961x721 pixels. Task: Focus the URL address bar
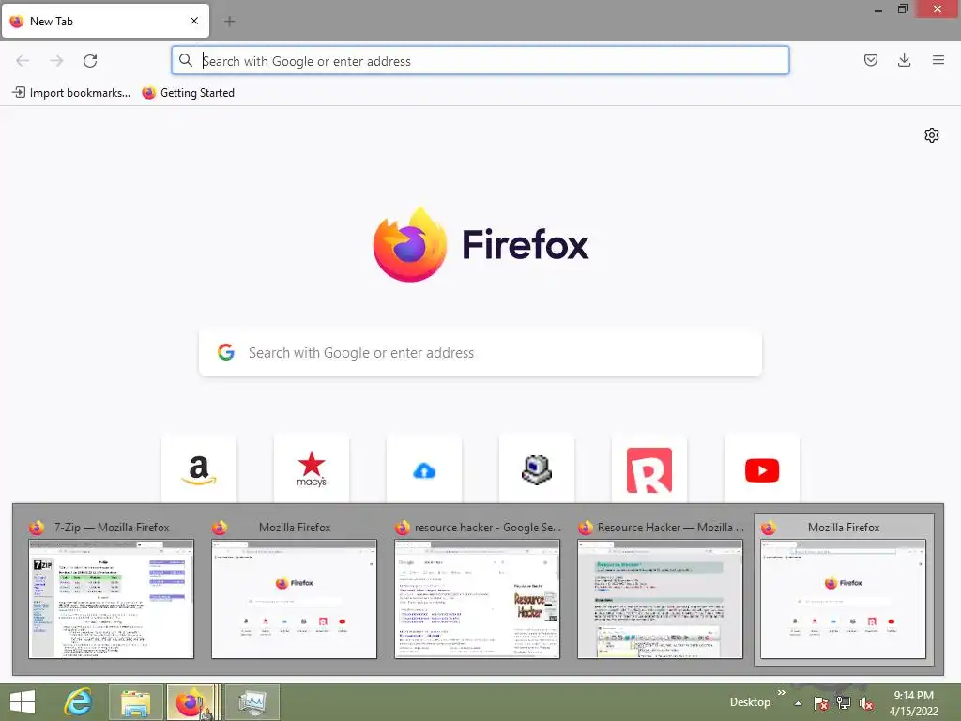[480, 61]
